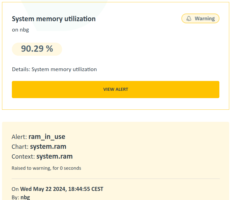Click the horizontal divider above the date
Viewport: 233px width, 200px height.
coord(116,179)
